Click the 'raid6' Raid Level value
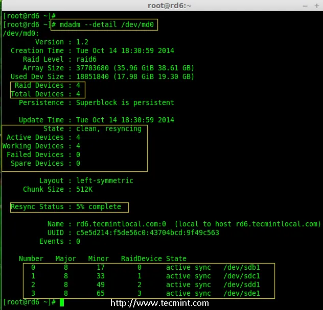This screenshot has width=323, height=310. [x=86, y=60]
